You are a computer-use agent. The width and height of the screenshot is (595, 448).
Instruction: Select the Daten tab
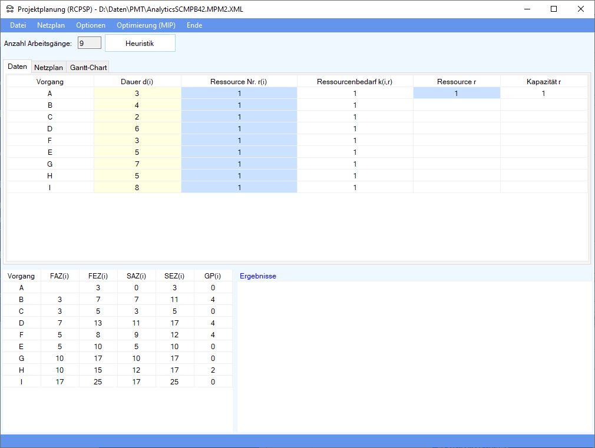coord(17,67)
